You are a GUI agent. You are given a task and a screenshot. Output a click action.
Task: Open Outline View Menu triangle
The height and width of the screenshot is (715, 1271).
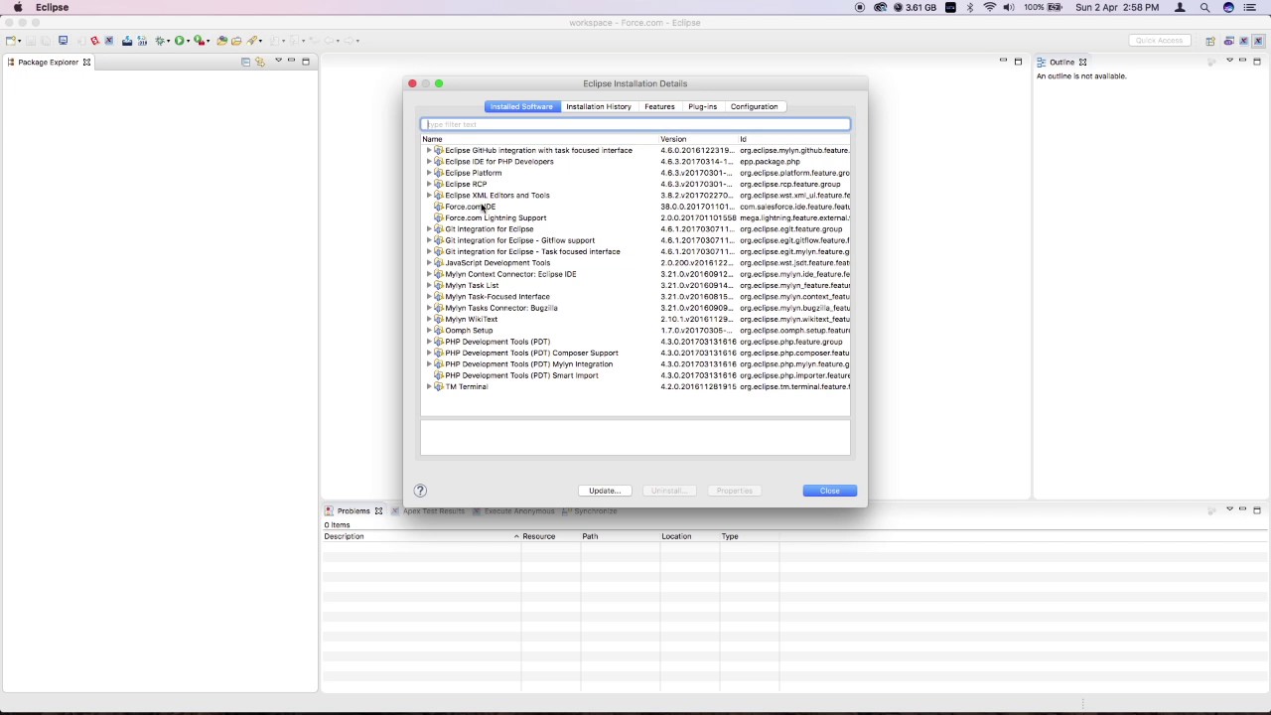pos(1229,61)
